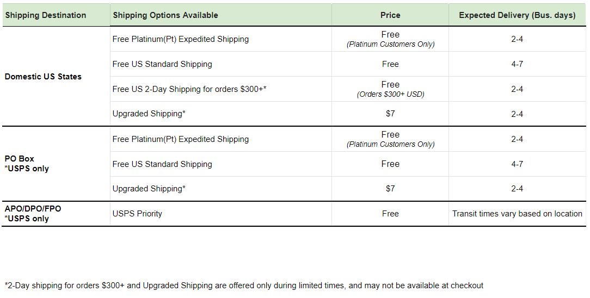Click Free Platinum(Pt) Expedited Shipping under Domestic

181,39
